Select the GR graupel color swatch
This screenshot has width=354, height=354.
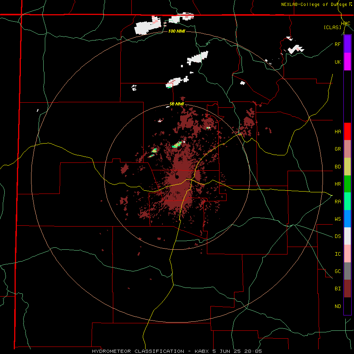pos(347,149)
